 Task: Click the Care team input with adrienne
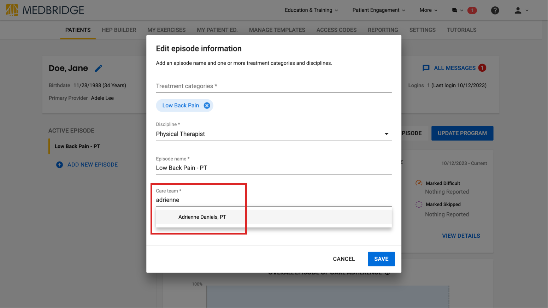[x=274, y=200]
